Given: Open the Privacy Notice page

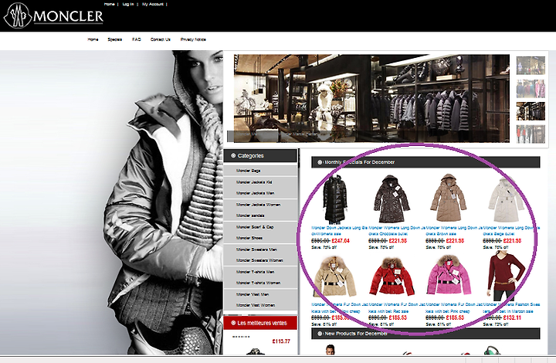Looking at the screenshot, I should pyautogui.click(x=193, y=39).
